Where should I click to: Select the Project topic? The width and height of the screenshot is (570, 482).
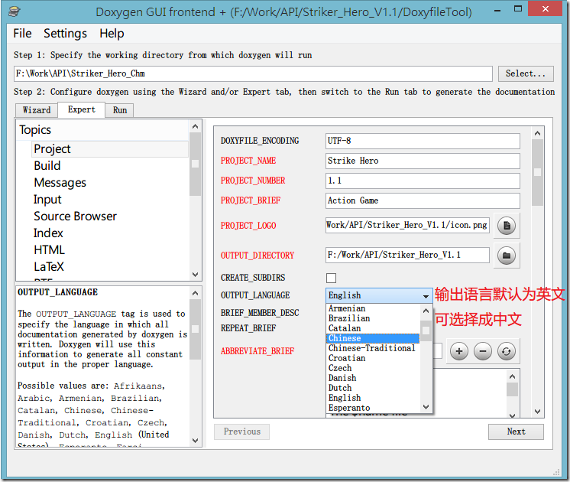coord(110,149)
